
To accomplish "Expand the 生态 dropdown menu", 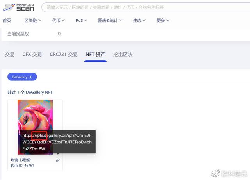I will [139, 20].
